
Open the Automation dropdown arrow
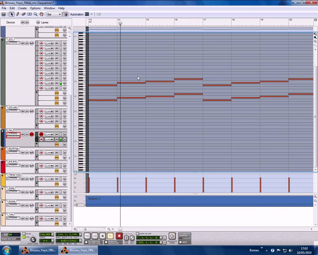[x=92, y=14]
